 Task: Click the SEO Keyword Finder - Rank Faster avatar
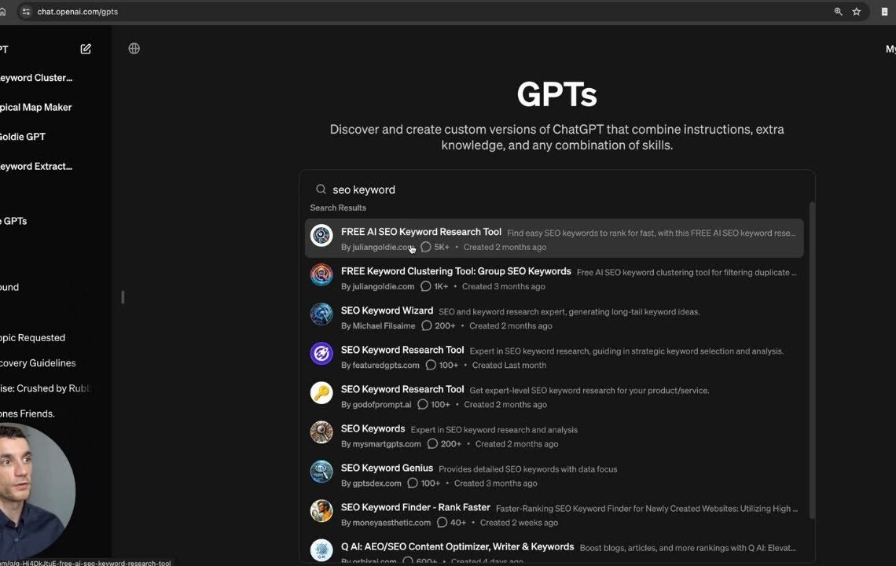[x=321, y=511]
